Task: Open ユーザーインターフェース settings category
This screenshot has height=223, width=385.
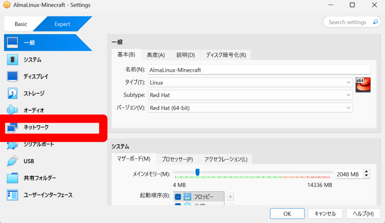Action: coord(48,195)
